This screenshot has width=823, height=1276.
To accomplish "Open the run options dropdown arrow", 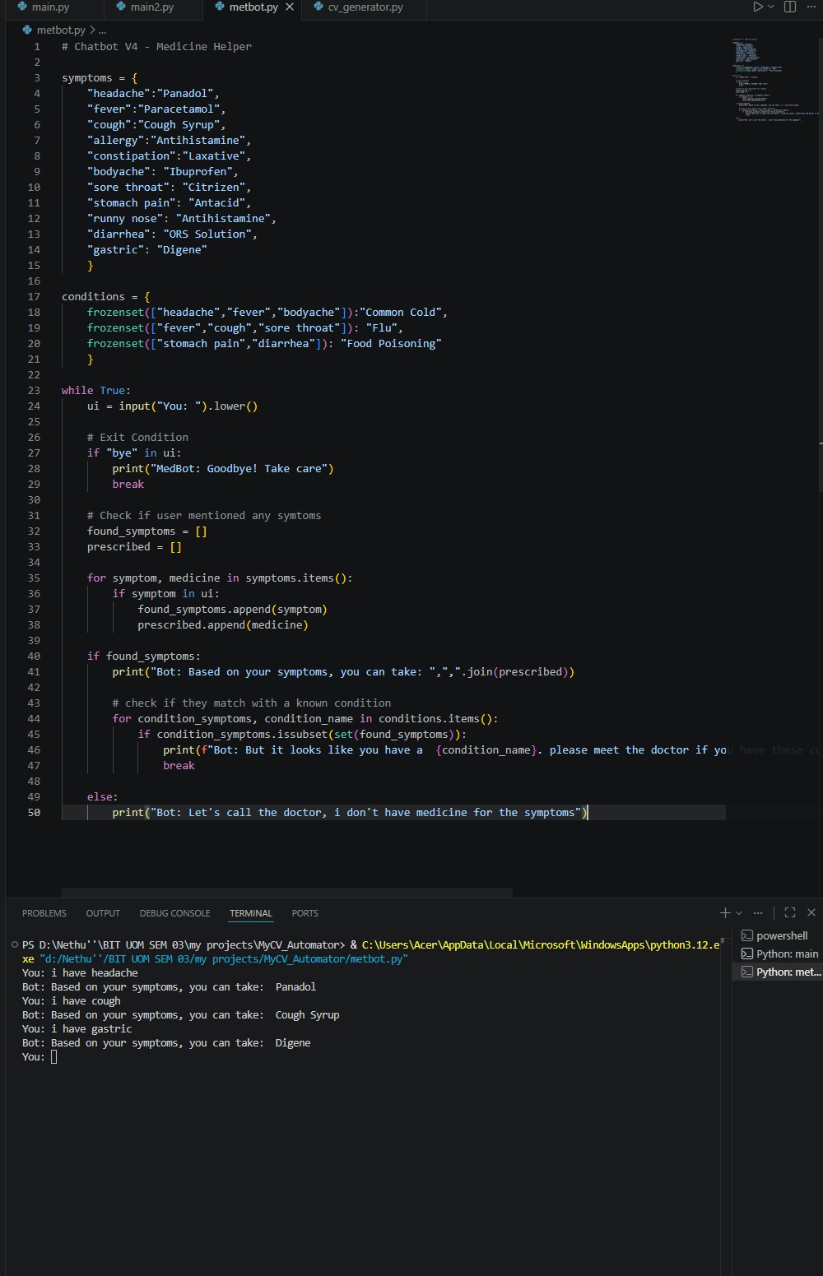I will [771, 7].
